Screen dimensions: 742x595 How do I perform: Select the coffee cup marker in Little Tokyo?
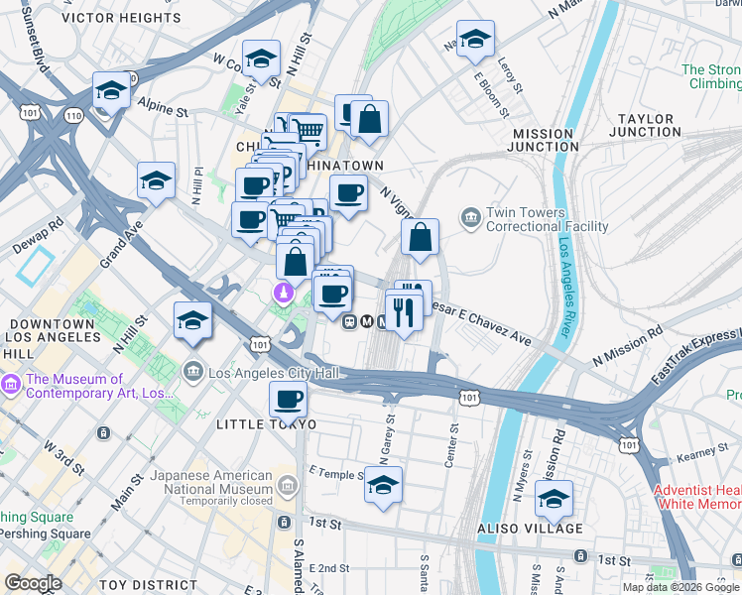(289, 401)
